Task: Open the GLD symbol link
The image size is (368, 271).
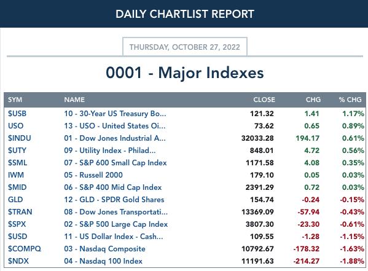Action: (15, 200)
